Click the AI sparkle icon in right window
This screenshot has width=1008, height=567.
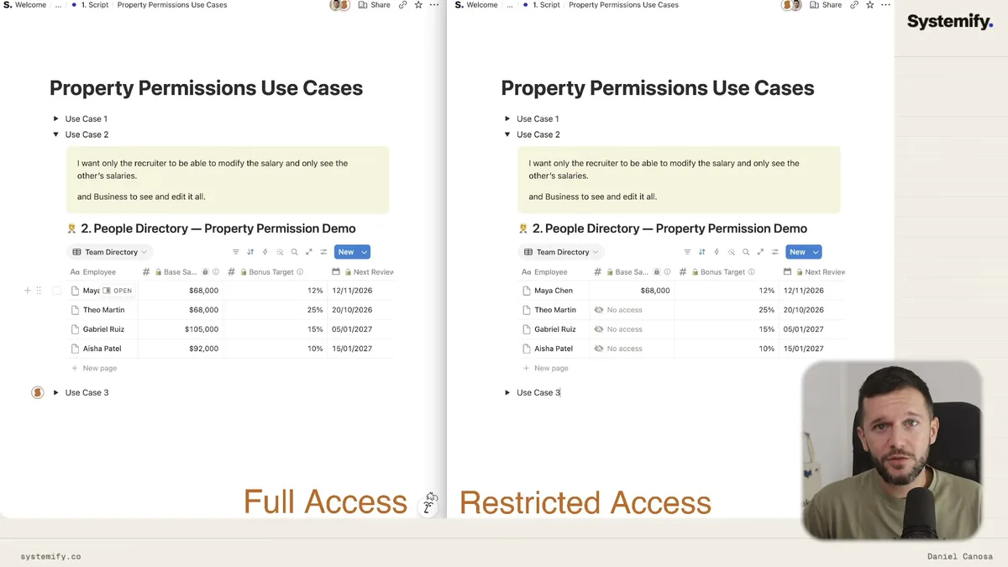pos(732,252)
